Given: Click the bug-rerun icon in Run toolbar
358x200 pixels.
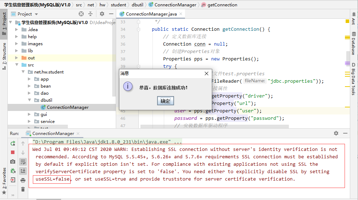Looking at the screenshot, I should coord(13,171).
